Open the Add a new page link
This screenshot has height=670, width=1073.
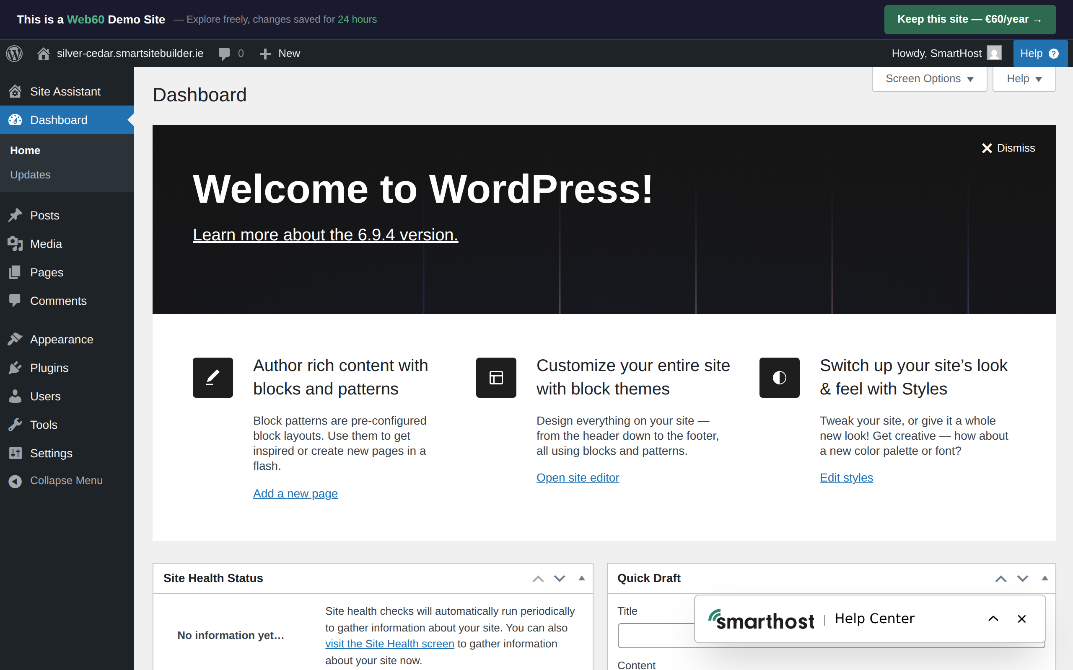pyautogui.click(x=295, y=494)
